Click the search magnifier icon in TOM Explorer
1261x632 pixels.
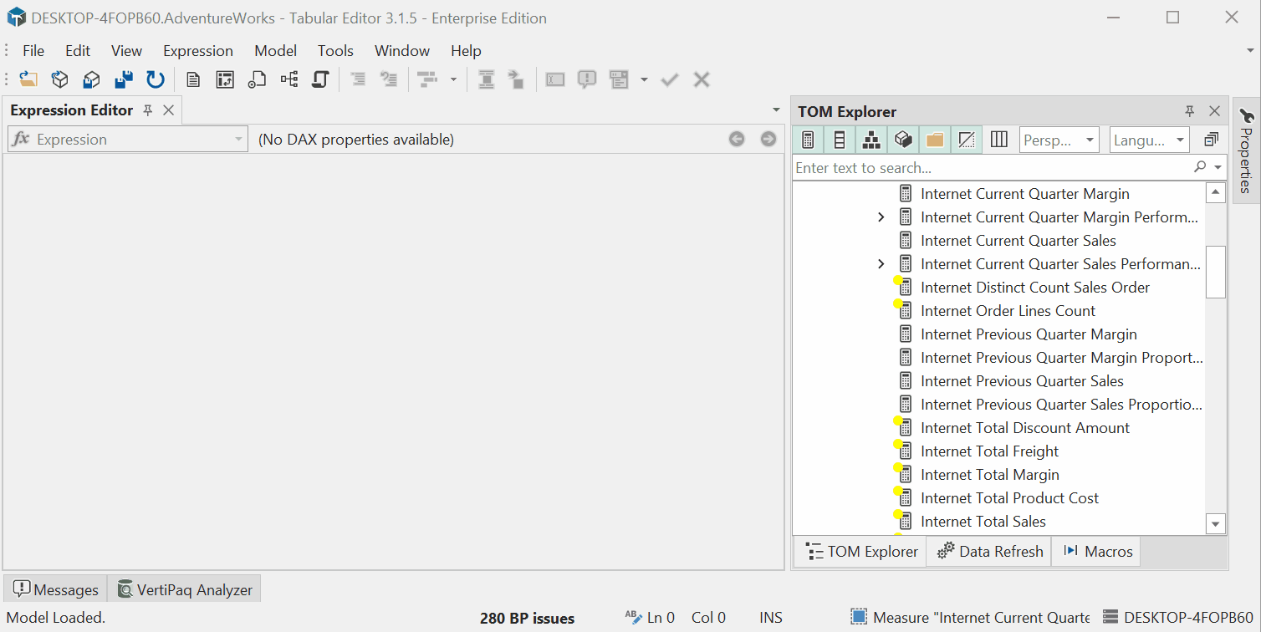1200,167
